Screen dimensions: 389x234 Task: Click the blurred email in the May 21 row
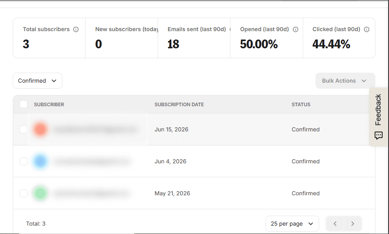click(92, 193)
